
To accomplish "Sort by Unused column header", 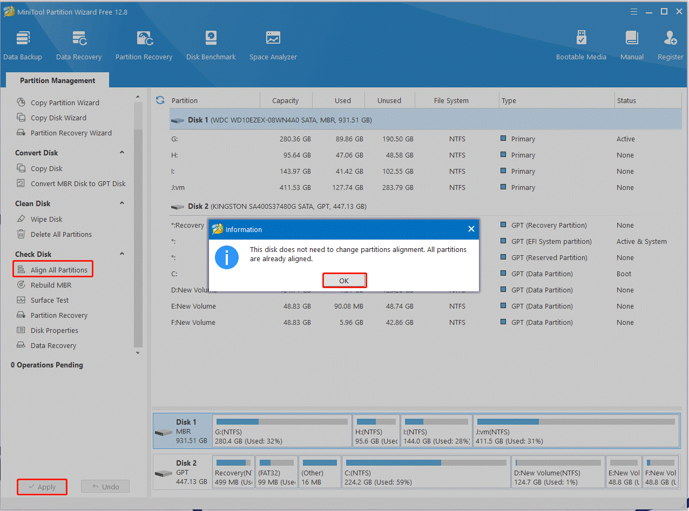I will (x=389, y=100).
